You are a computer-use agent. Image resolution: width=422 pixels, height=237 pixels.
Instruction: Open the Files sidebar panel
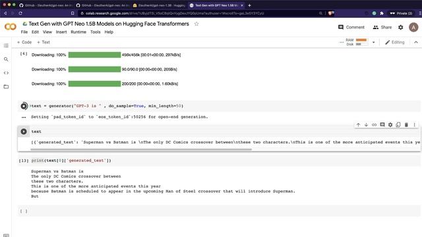(6, 87)
